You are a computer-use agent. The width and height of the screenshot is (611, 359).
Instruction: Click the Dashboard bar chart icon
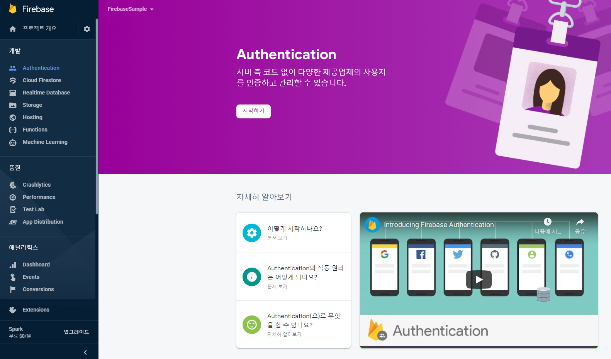[13, 265]
